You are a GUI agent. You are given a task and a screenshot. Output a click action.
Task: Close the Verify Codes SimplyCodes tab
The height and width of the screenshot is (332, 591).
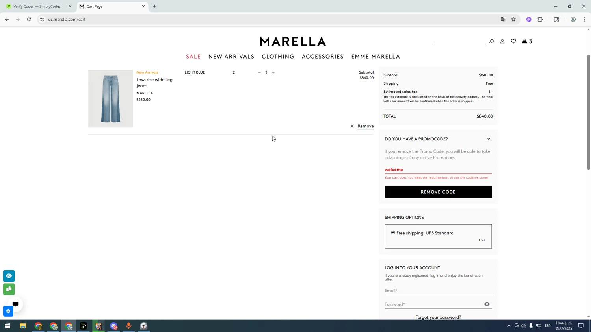click(70, 6)
